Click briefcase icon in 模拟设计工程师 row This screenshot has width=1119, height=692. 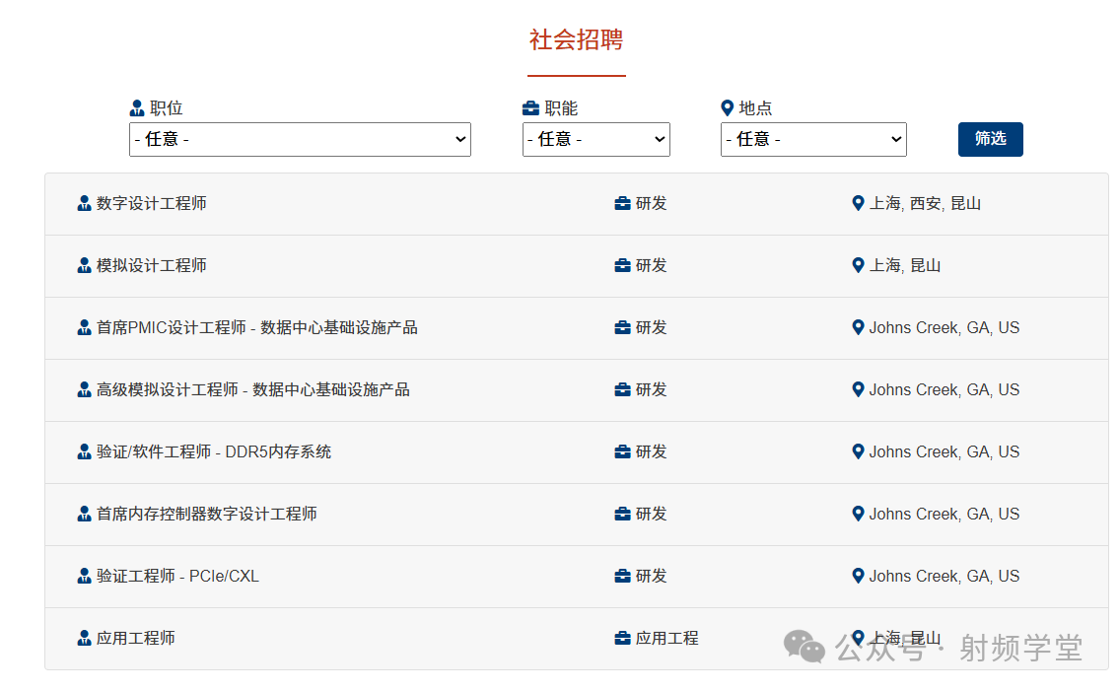click(x=622, y=266)
